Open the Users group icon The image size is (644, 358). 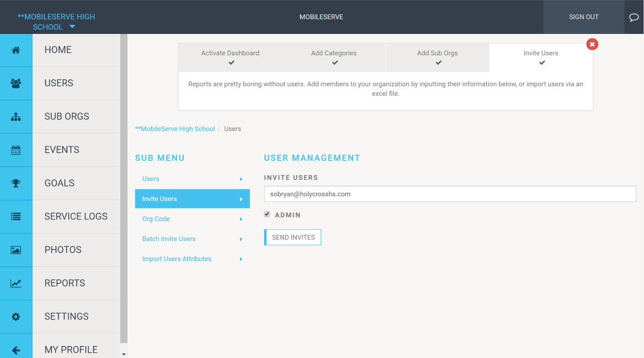16,83
